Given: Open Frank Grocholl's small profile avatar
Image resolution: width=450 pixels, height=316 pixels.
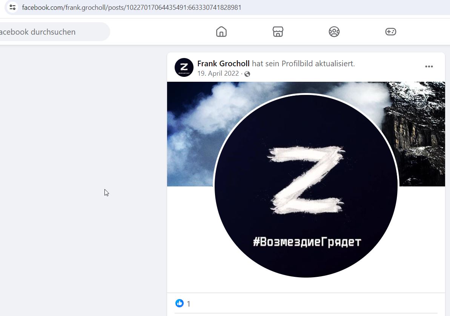Looking at the screenshot, I should pos(184,67).
